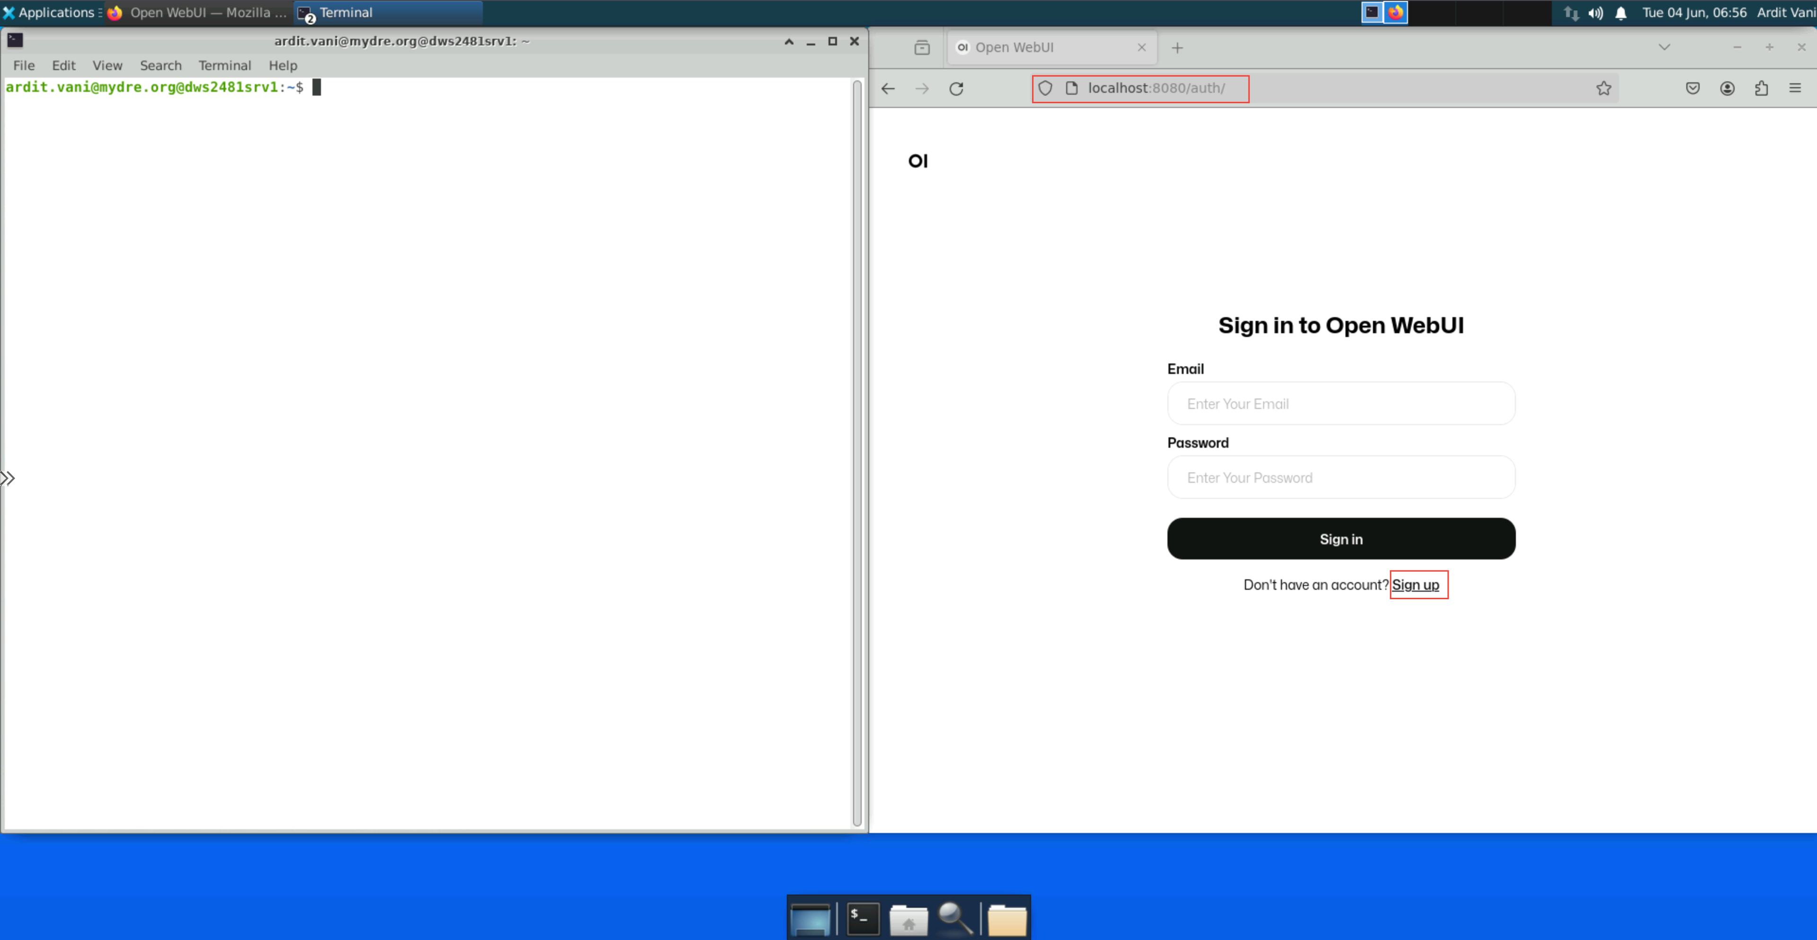Click the terminal prompt line
1817x940 pixels.
[162, 87]
